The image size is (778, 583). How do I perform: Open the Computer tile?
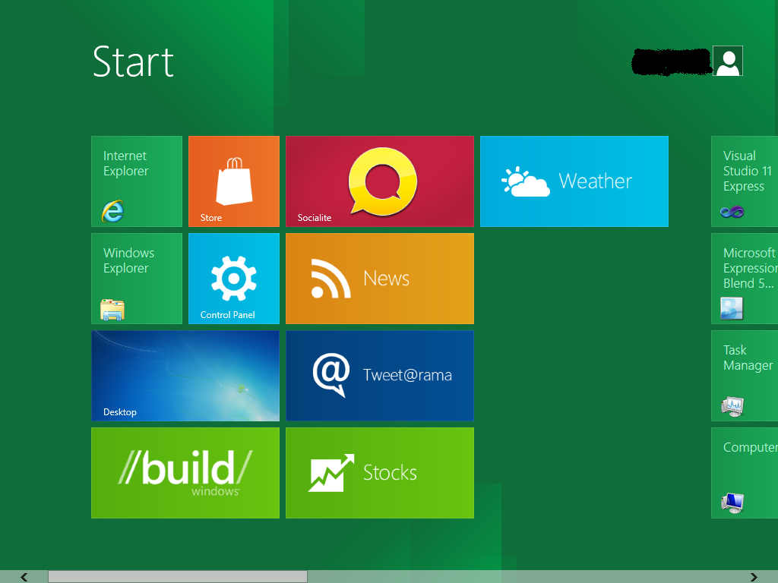point(745,473)
